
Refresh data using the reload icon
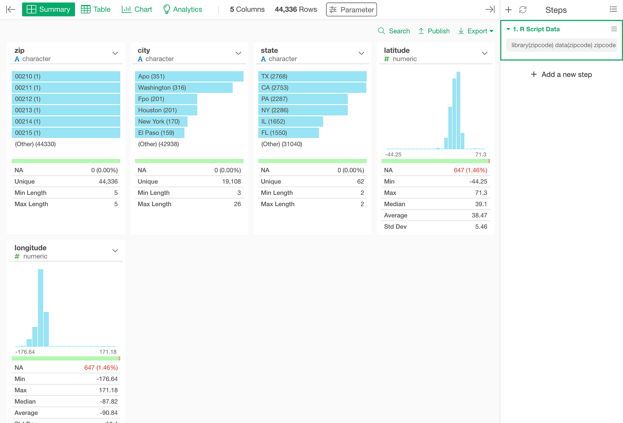click(523, 10)
